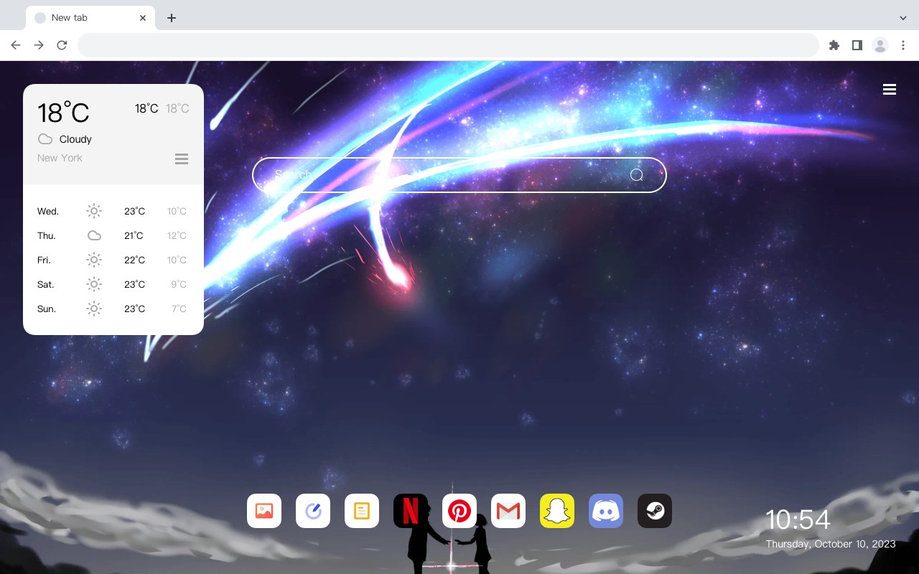Viewport: 919px width, 574px height.
Task: Open the weather widget menu icon
Action: coord(182,159)
